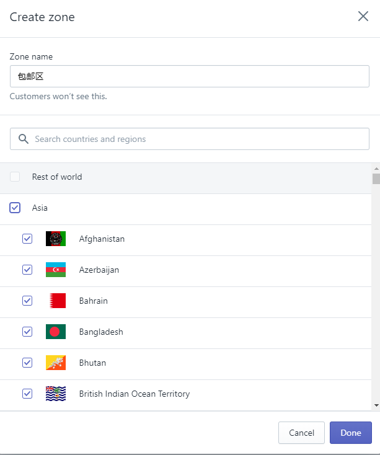
Task: Click the British Indian Ocean Territory flag
Action: 56,394
